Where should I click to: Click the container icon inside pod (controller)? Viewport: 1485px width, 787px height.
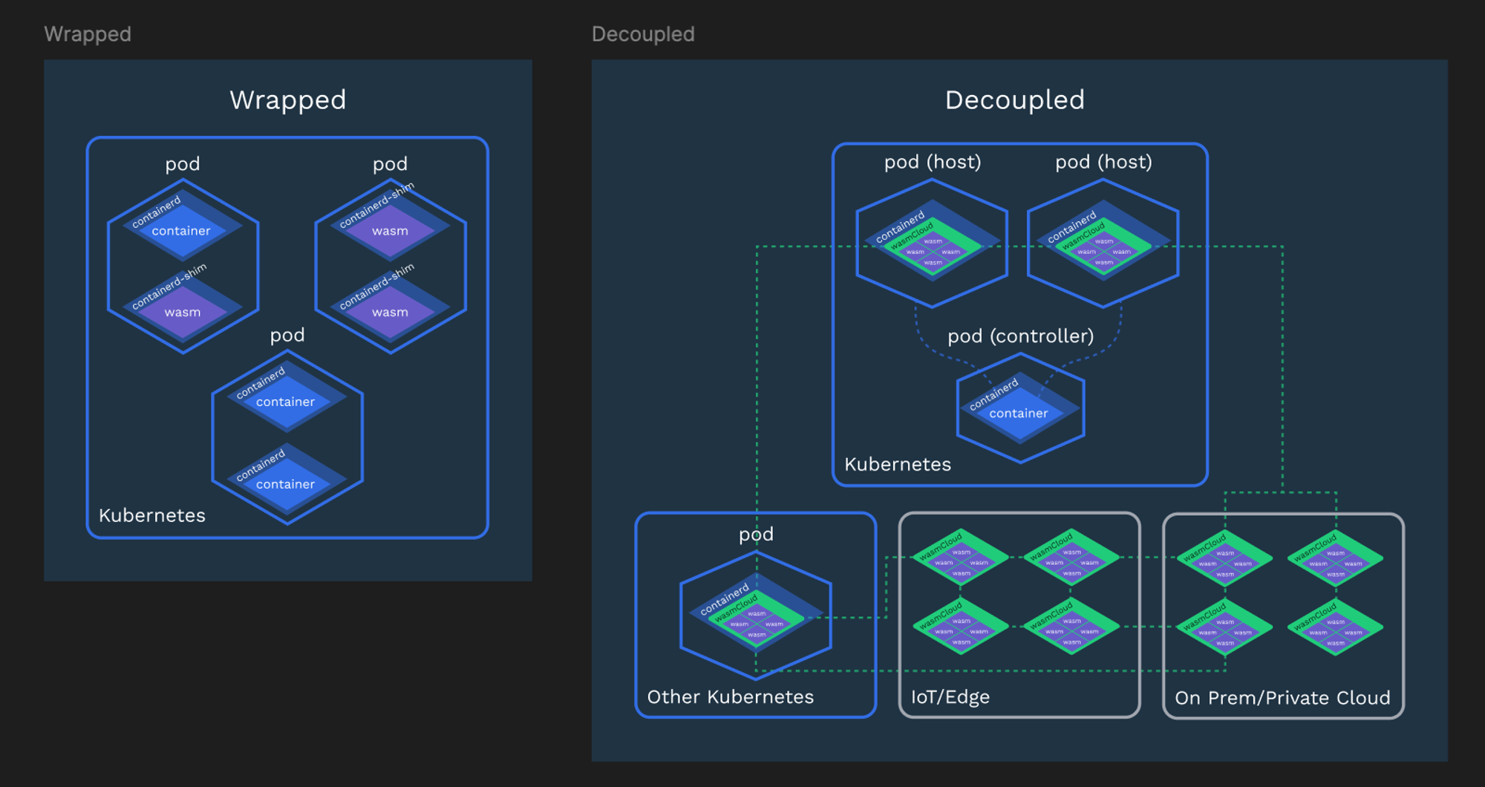pyautogui.click(x=1020, y=414)
